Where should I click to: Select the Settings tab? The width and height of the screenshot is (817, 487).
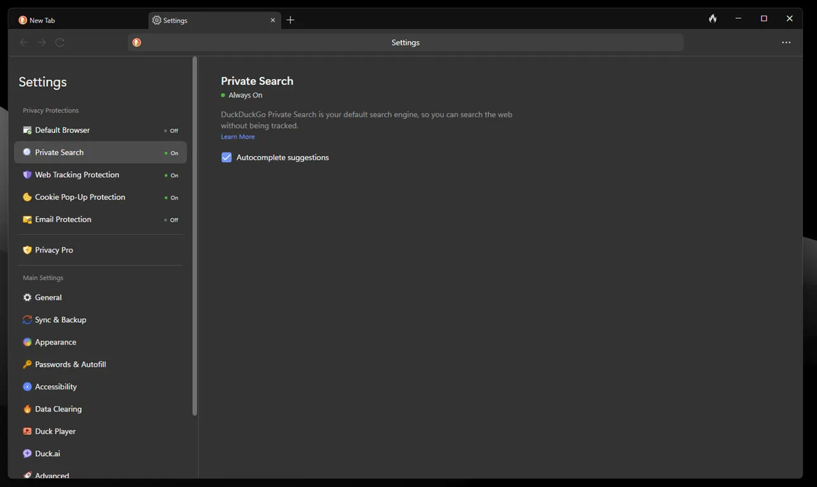point(175,20)
